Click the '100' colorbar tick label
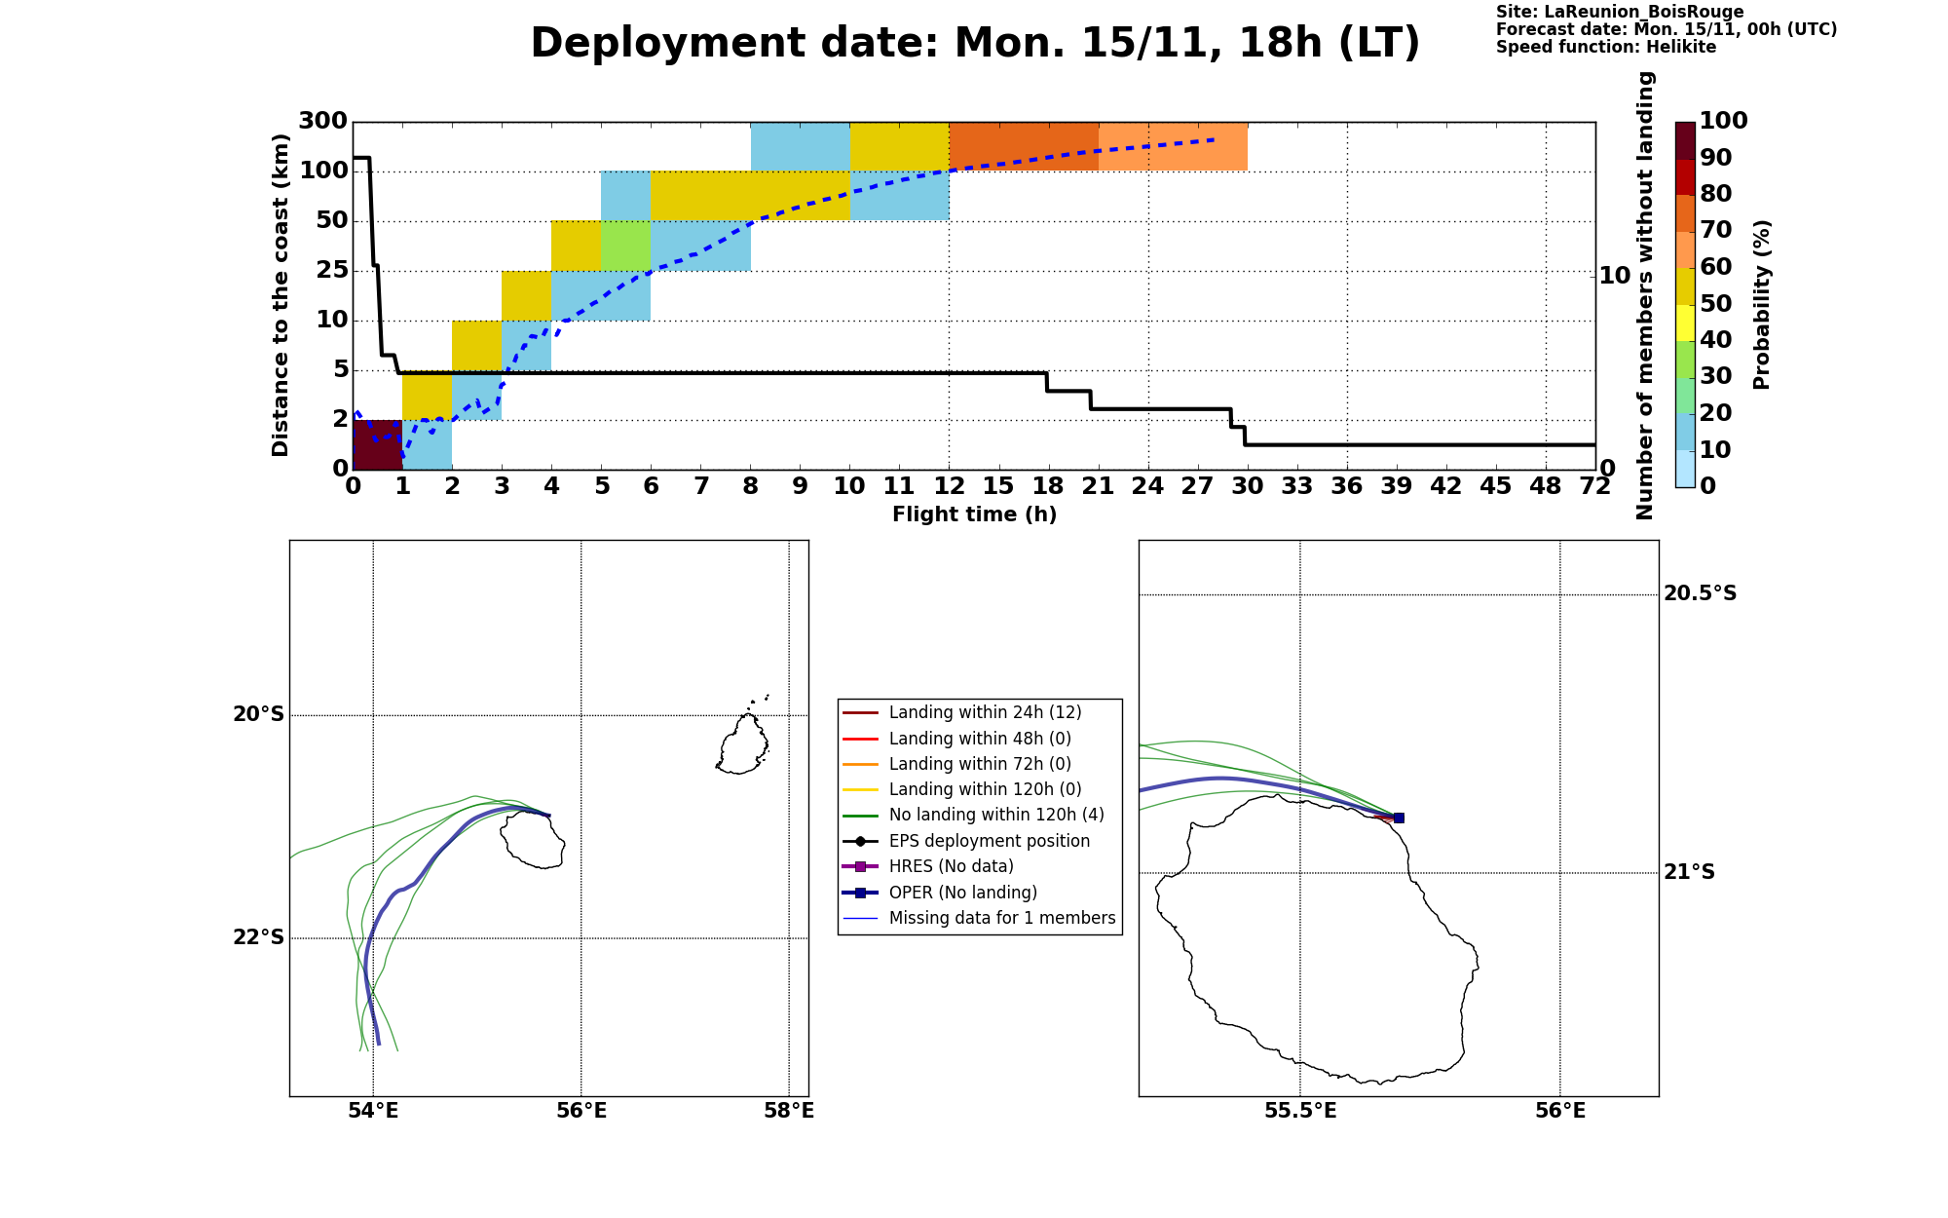The image size is (1948, 1218). [x=1724, y=121]
